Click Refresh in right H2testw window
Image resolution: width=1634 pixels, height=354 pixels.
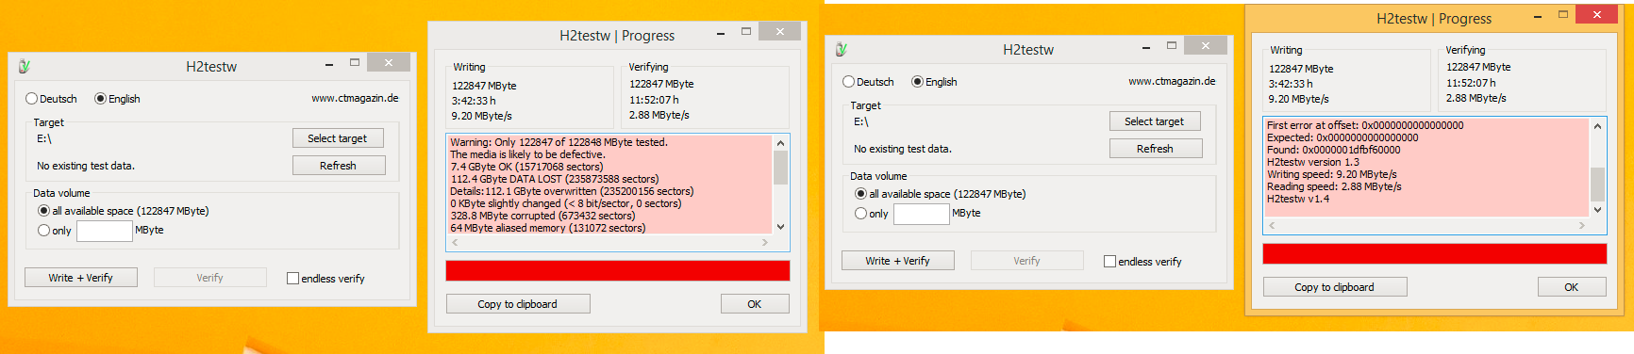pyautogui.click(x=1155, y=149)
